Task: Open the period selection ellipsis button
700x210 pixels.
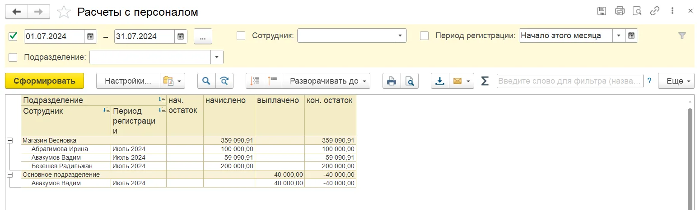Action: point(203,36)
